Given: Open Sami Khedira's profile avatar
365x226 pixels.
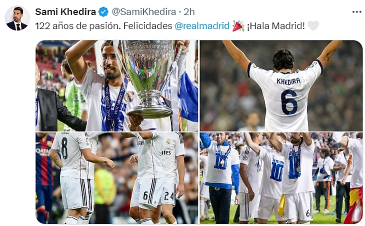Looking at the screenshot, I should (17, 18).
